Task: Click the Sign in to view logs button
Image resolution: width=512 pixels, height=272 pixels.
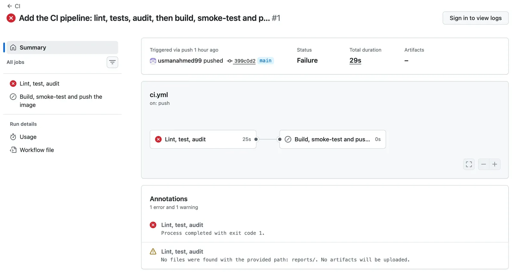Action: 476,18
